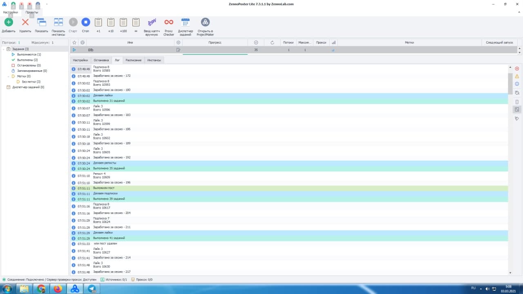Click the Прокси column header

pyautogui.click(x=321, y=42)
